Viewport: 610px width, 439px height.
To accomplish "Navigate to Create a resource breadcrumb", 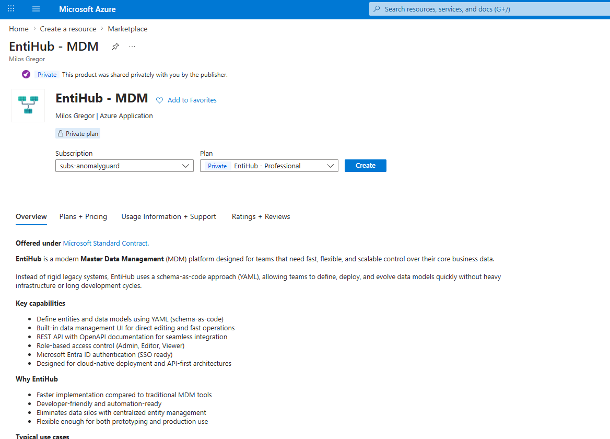I will coord(68,29).
